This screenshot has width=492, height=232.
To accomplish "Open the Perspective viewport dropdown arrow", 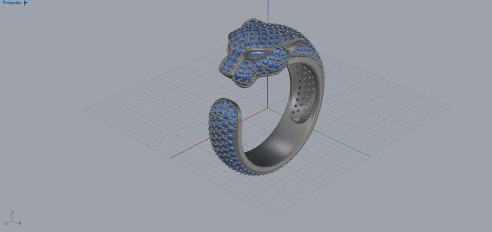I will coord(26,3).
